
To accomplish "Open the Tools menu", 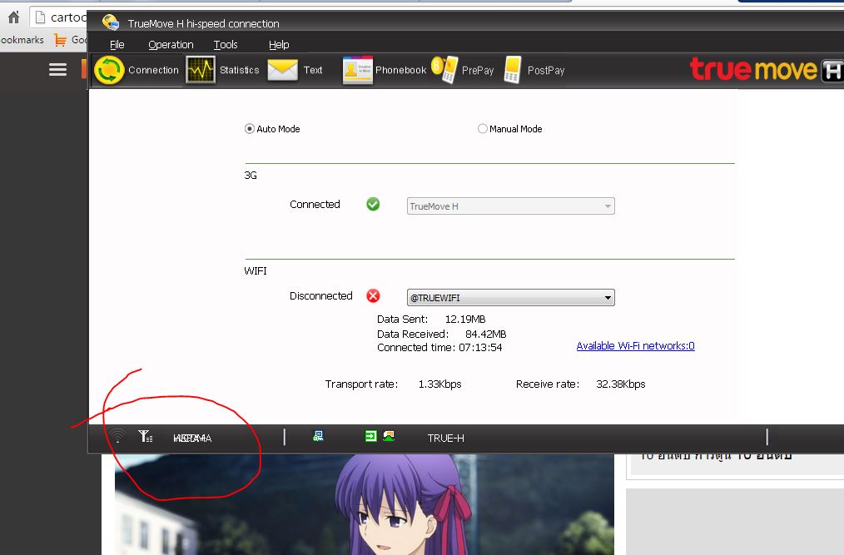I will pos(226,45).
